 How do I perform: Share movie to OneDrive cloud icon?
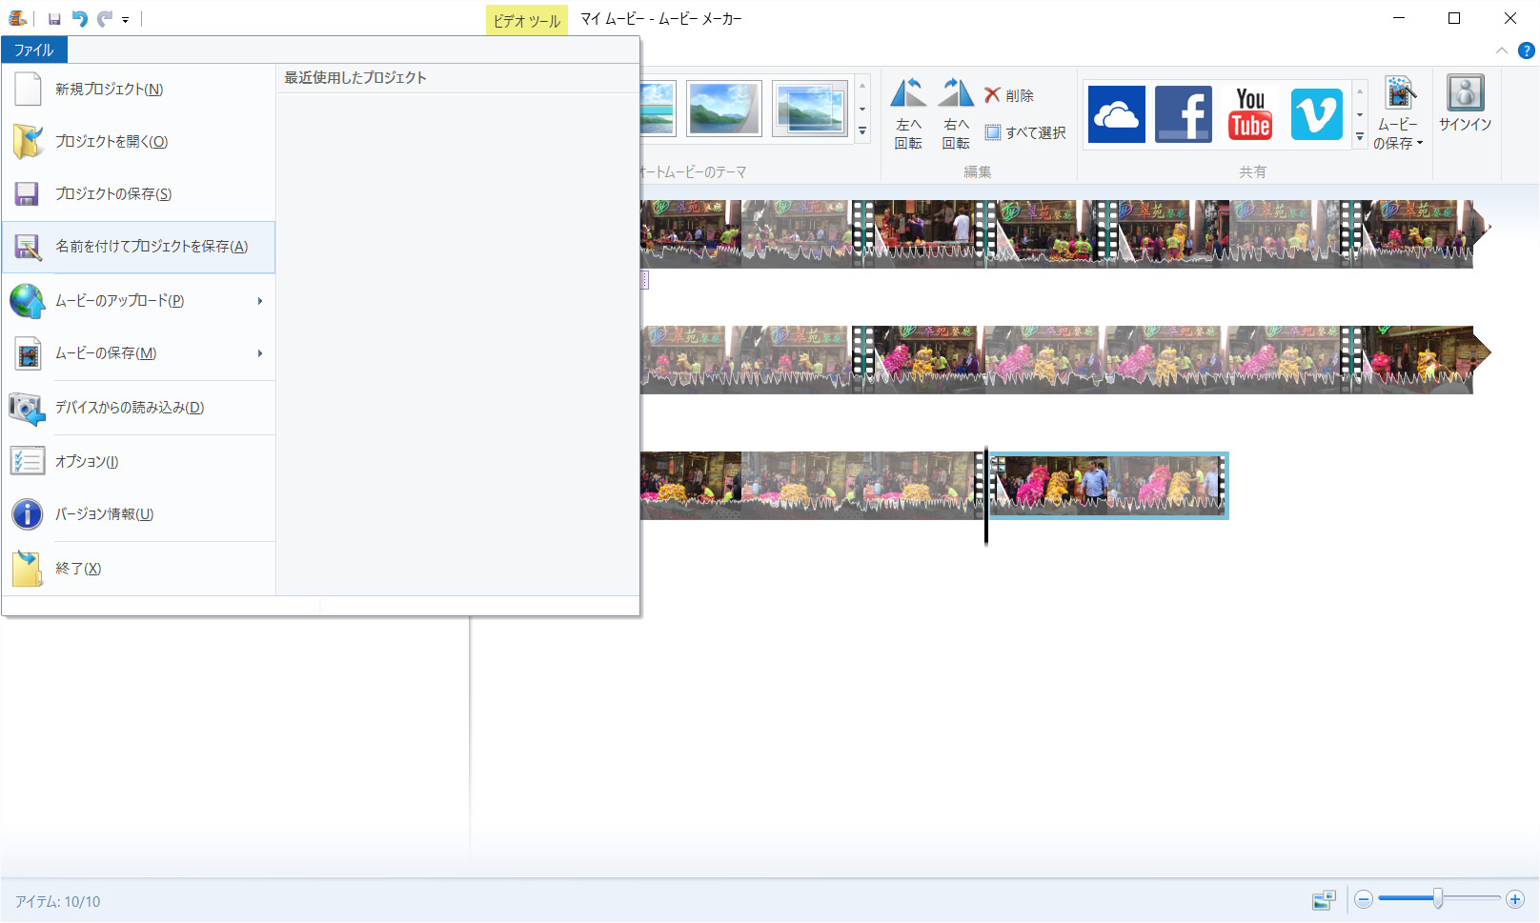coord(1116,114)
